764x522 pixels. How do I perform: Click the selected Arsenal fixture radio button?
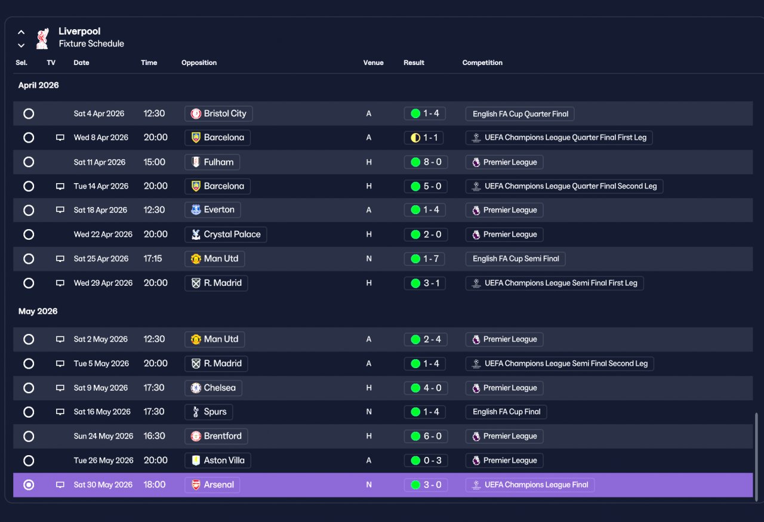point(29,485)
